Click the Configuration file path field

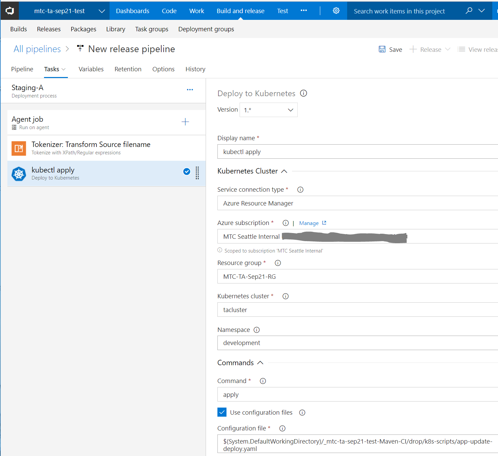[358, 444]
